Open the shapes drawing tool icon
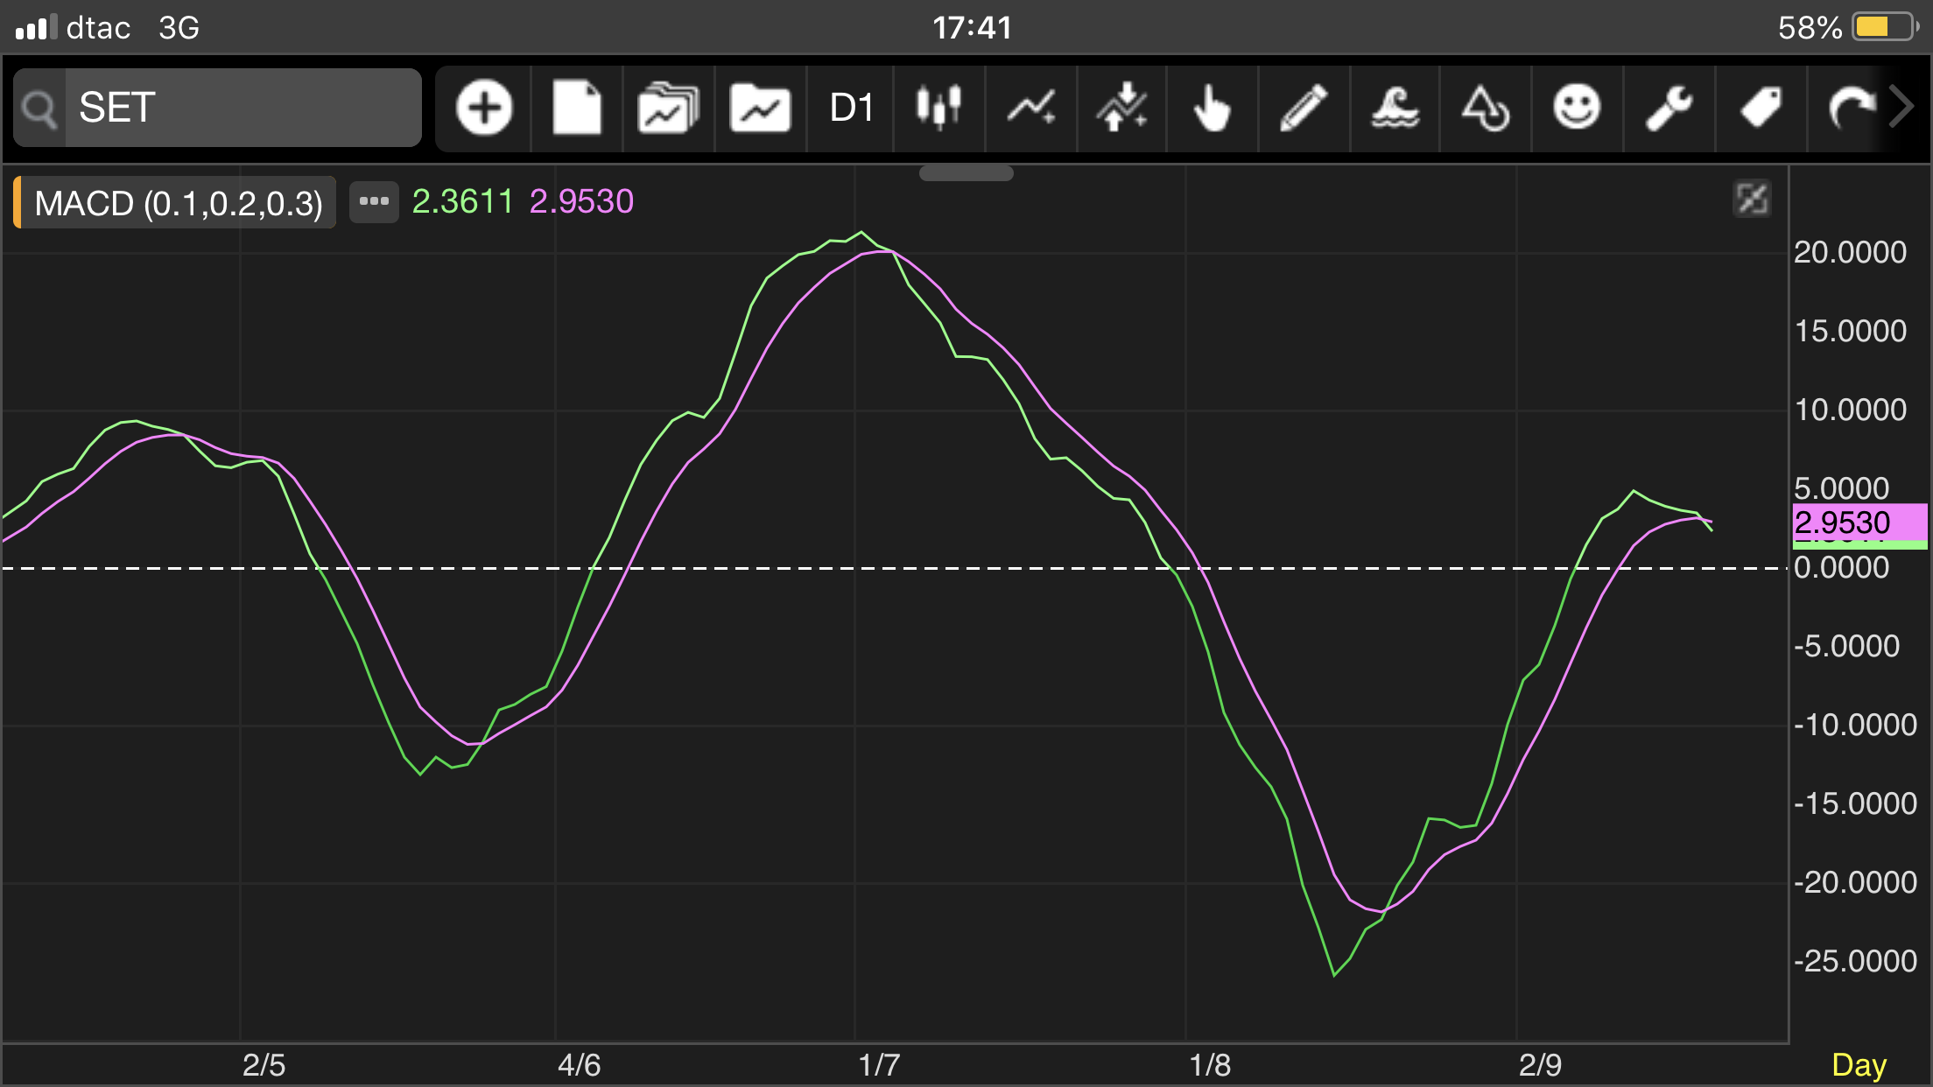This screenshot has width=1933, height=1087. 1486,109
